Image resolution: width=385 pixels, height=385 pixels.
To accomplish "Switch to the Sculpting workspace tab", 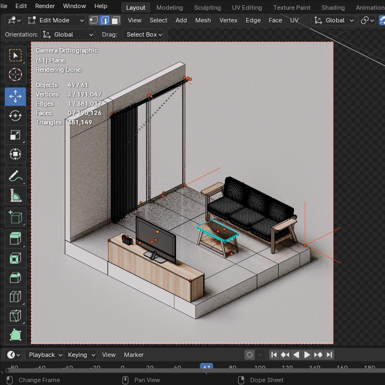I will coord(207,7).
